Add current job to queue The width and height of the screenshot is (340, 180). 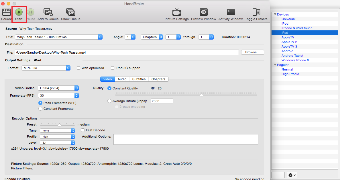coord(48,12)
